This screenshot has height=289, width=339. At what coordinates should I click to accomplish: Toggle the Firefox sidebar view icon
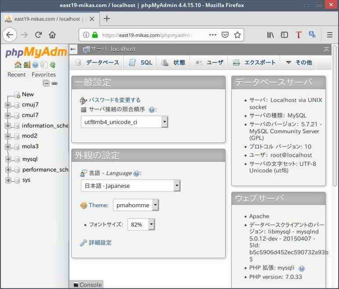click(x=284, y=35)
